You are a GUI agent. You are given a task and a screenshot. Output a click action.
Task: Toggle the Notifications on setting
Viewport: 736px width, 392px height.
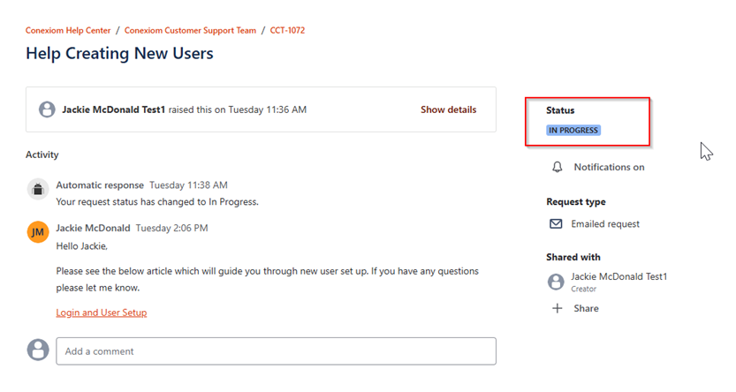[609, 167]
